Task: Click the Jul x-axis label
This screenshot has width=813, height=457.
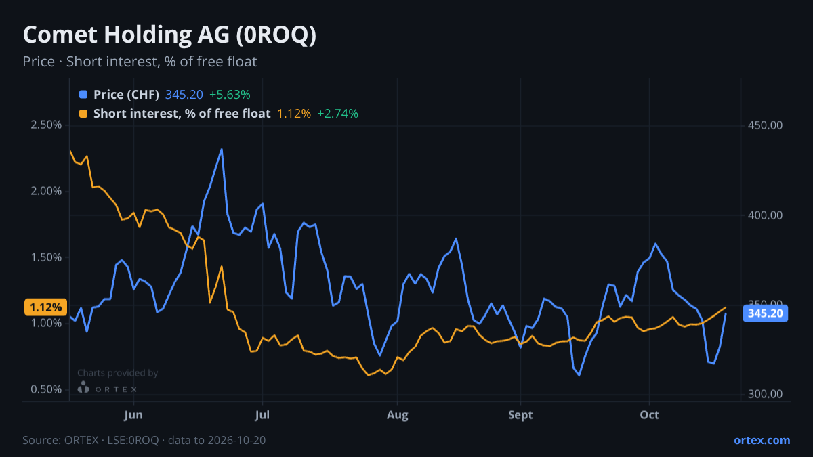Action: pyautogui.click(x=262, y=415)
